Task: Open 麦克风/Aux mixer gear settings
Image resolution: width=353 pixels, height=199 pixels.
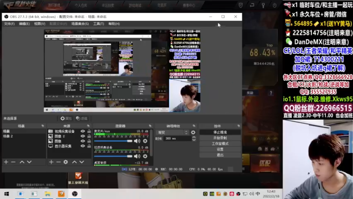Action: pyautogui.click(x=145, y=141)
